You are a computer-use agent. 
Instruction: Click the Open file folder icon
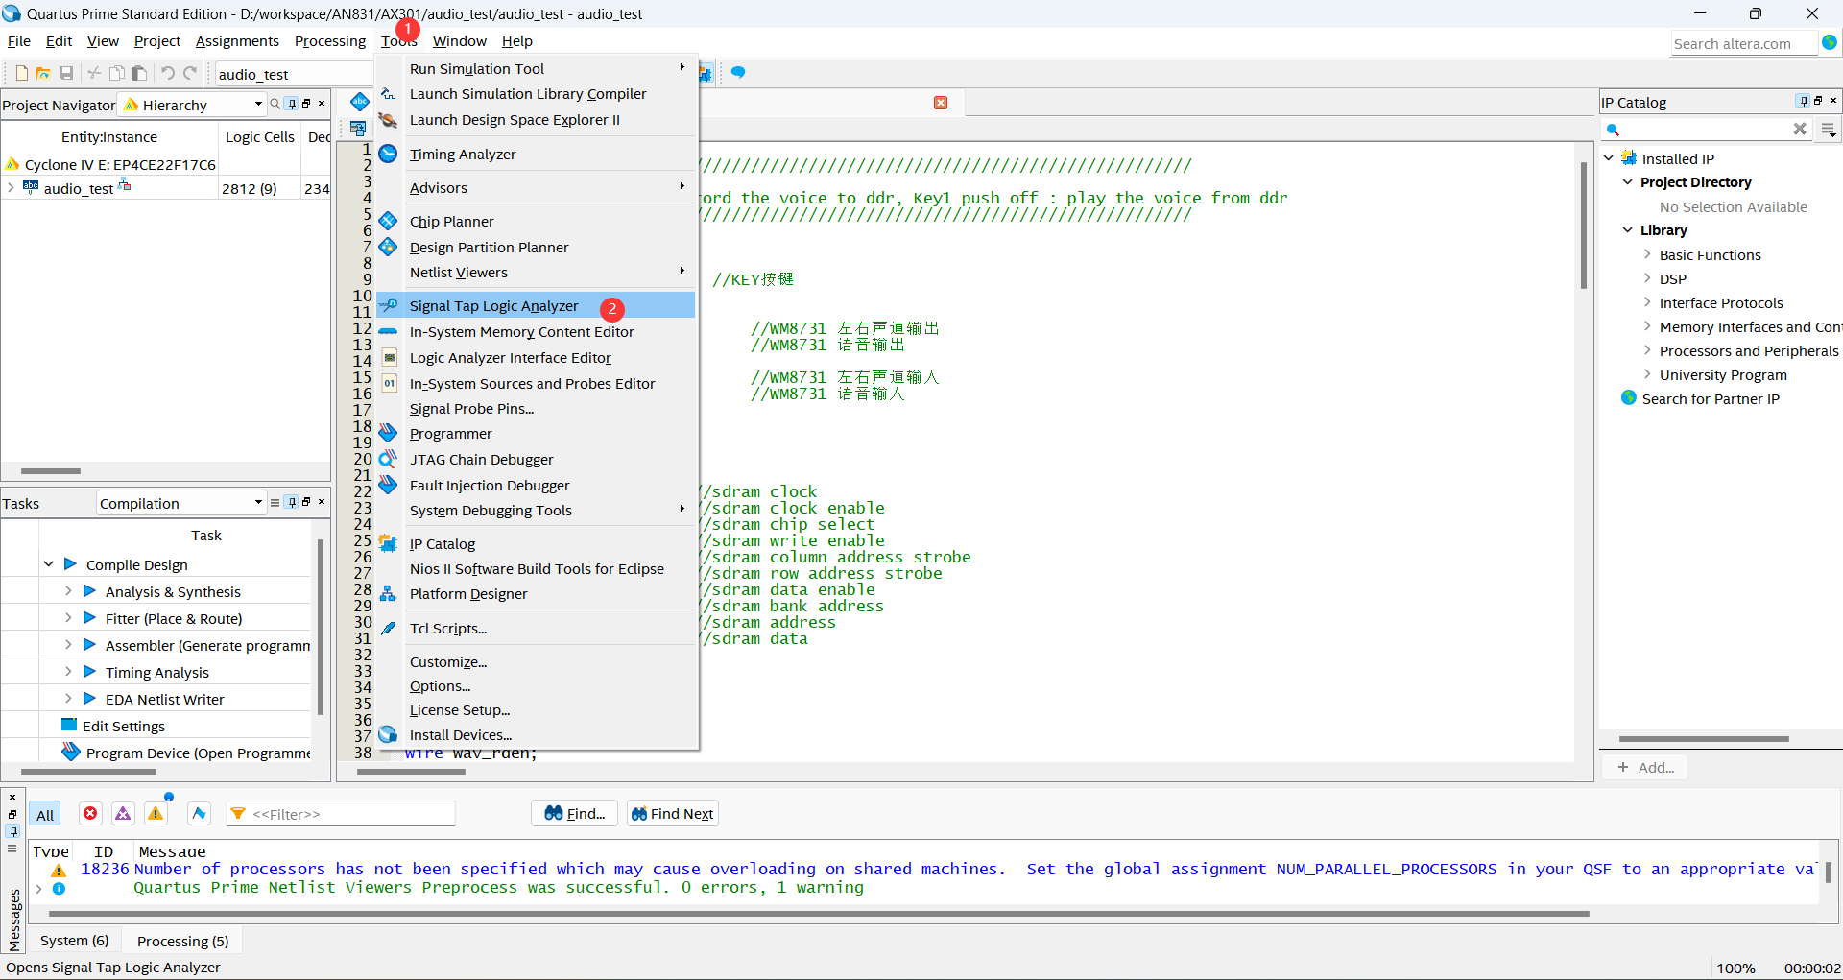click(43, 73)
